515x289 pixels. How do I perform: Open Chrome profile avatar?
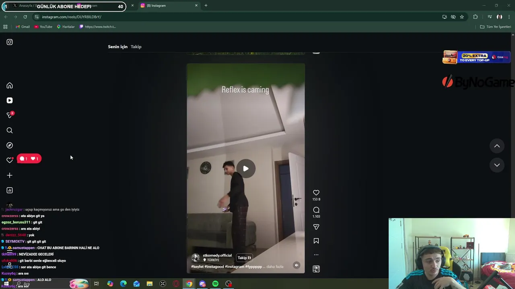pos(499,17)
